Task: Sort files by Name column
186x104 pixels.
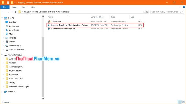Action: (x=50, y=17)
